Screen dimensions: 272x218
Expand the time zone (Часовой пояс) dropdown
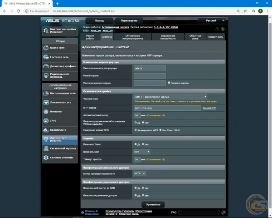tap(170, 97)
